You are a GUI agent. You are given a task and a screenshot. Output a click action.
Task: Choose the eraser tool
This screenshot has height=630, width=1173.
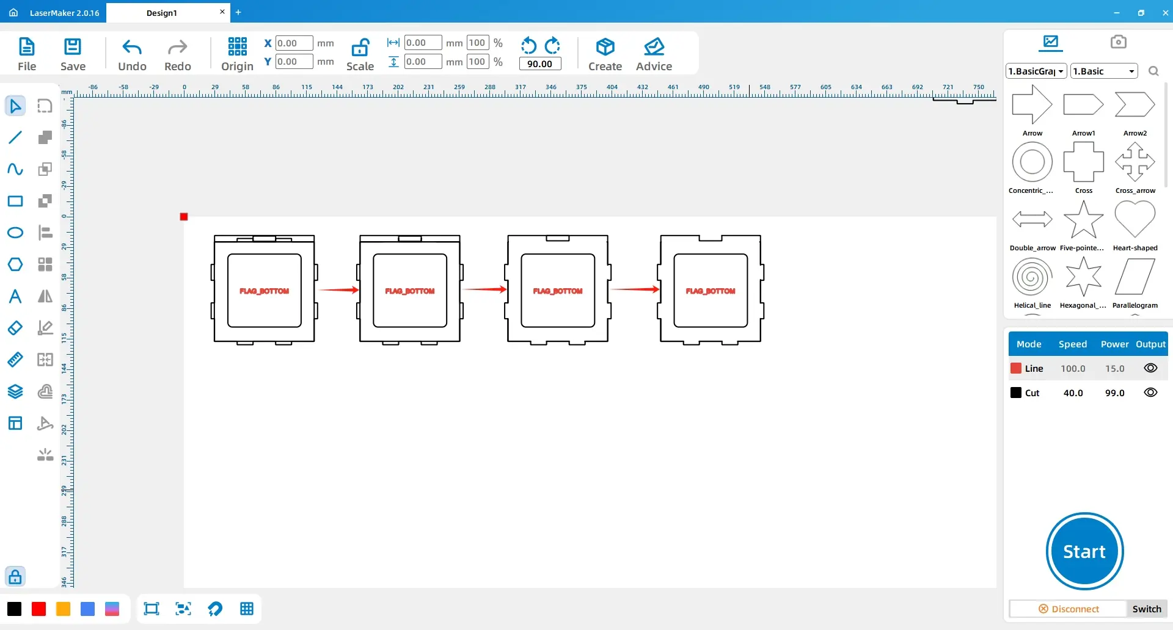(15, 328)
